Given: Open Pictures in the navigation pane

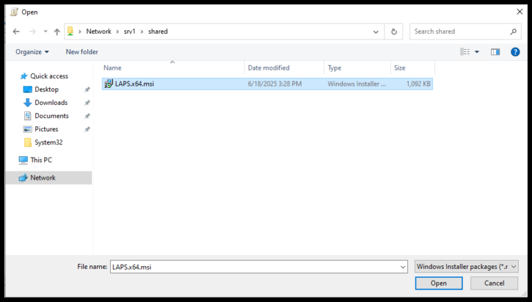Looking at the screenshot, I should coord(46,129).
